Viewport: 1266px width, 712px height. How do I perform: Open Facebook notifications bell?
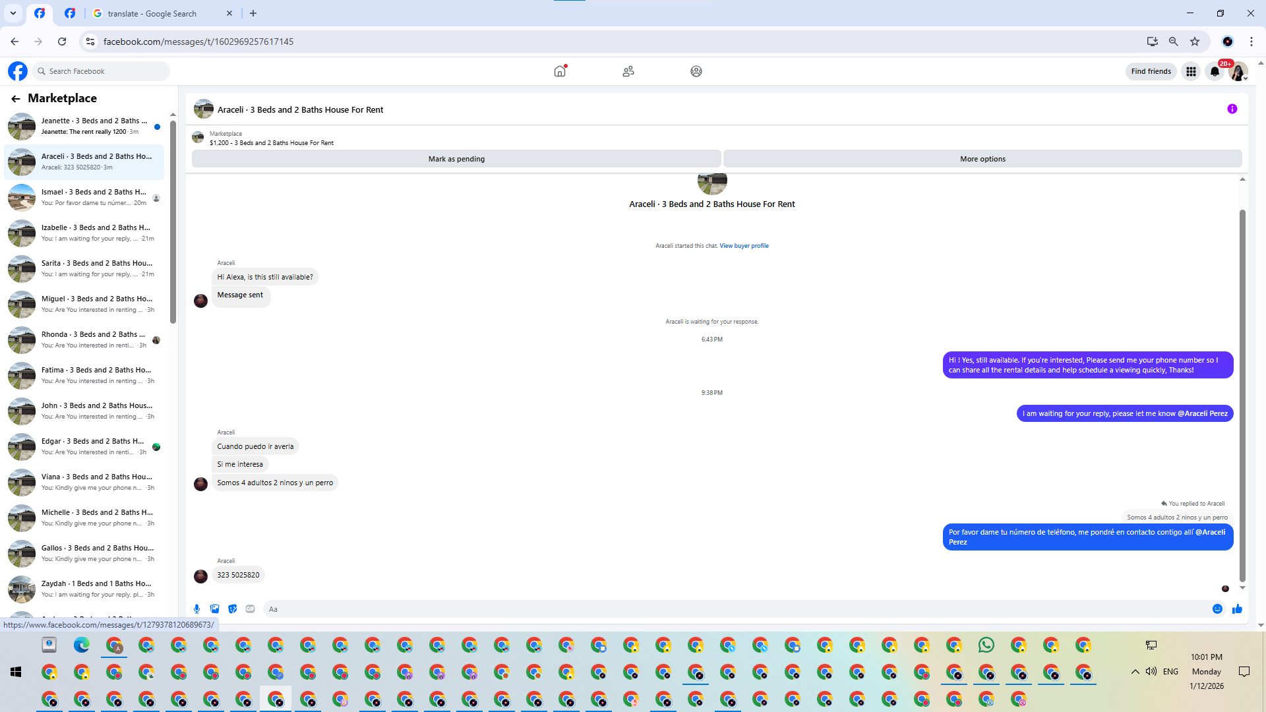[x=1215, y=71]
